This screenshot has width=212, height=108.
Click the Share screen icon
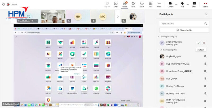[x=194, y=4]
